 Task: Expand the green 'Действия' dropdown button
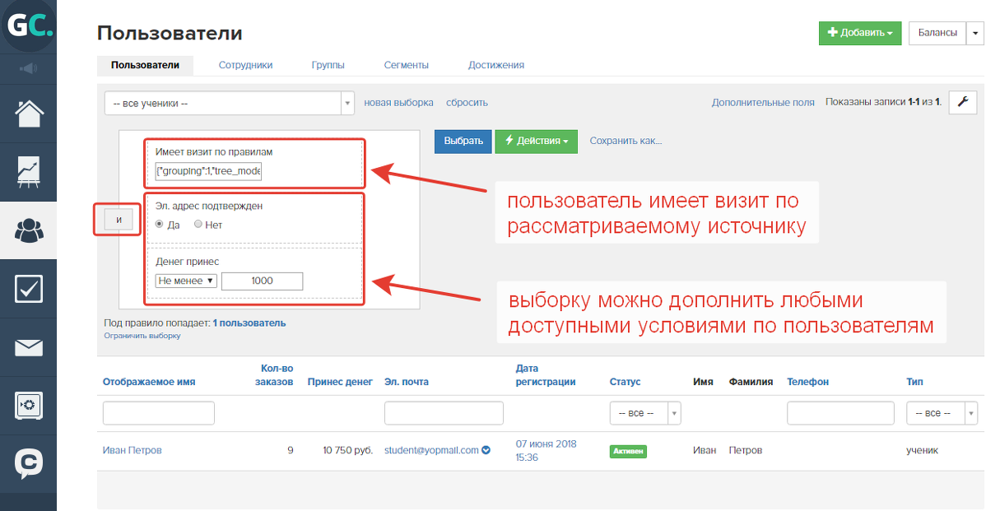(536, 142)
